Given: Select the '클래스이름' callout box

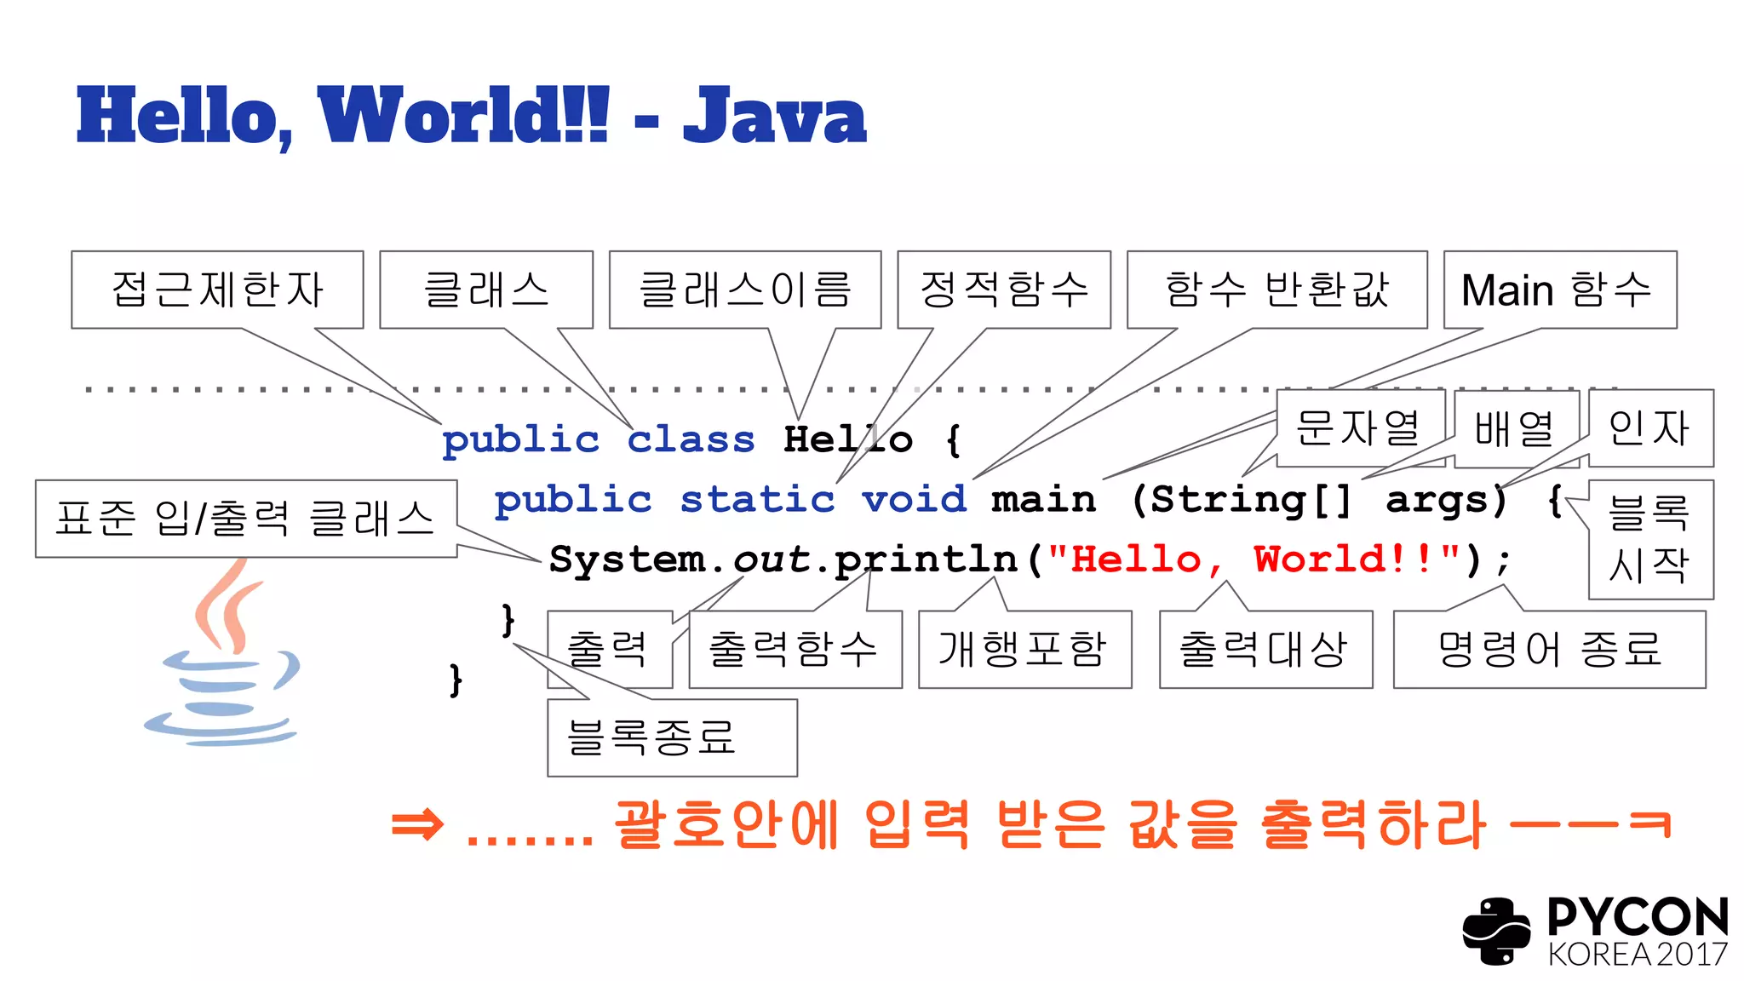Looking at the screenshot, I should click(745, 290).
